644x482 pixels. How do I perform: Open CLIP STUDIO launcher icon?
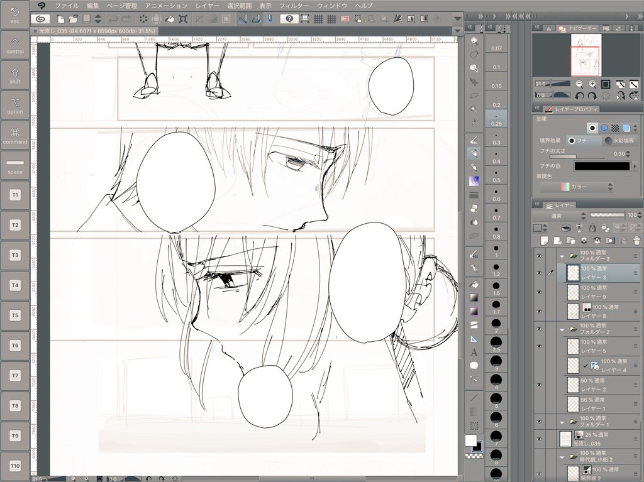41,19
